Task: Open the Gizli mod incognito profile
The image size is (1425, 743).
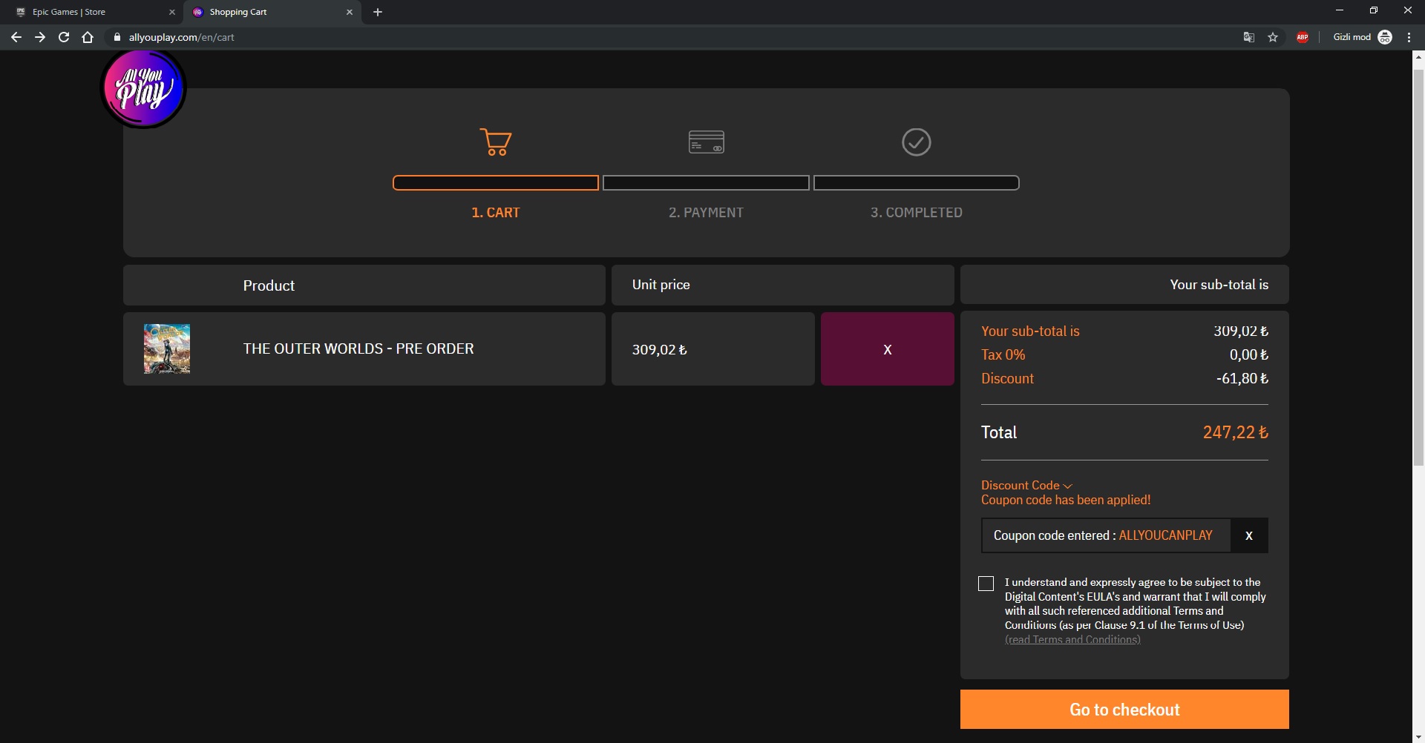Action: click(x=1363, y=37)
